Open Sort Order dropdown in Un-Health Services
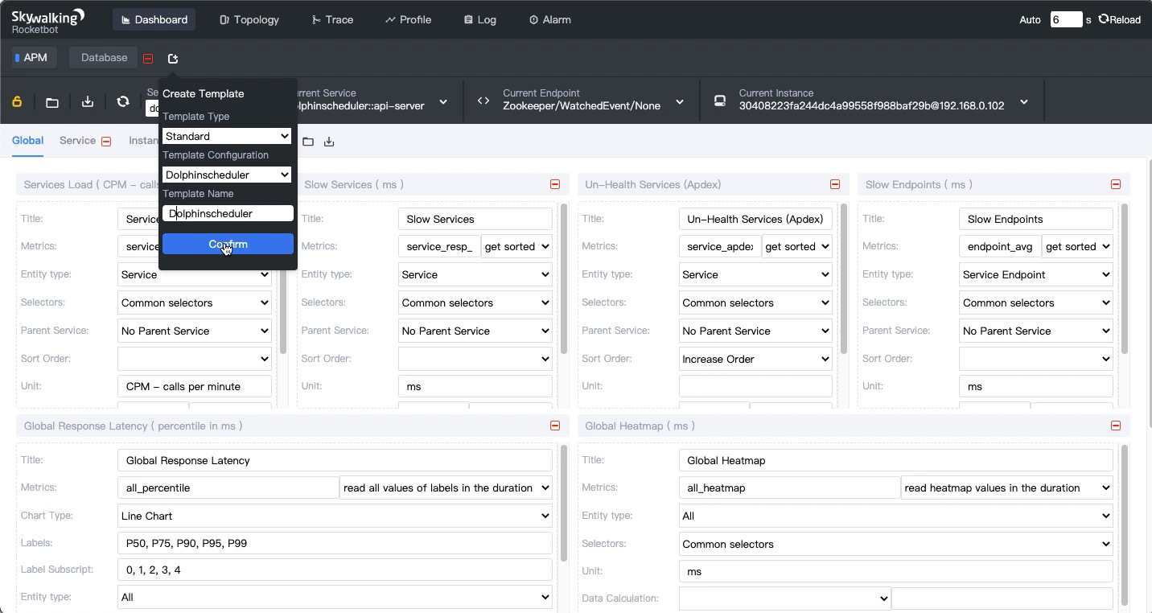Screen dimensions: 1152x613 tap(755, 359)
